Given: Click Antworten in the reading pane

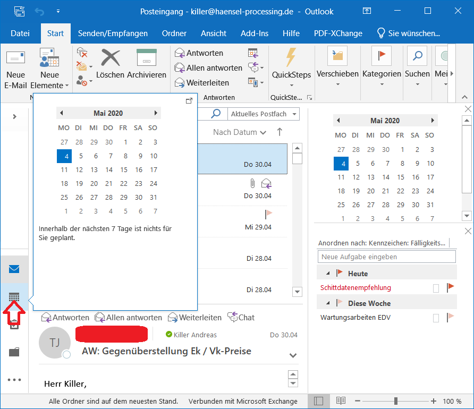Looking at the screenshot, I should click(x=65, y=318).
